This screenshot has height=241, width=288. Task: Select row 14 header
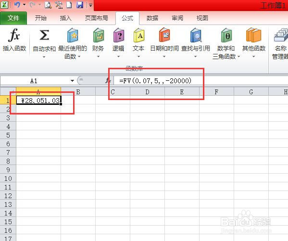8,213
